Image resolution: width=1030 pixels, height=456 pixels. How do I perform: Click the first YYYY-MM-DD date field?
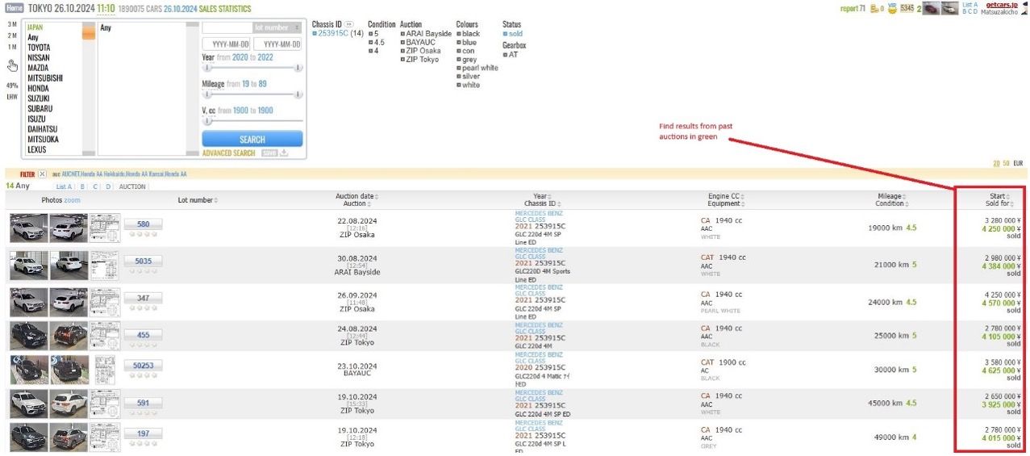(228, 44)
